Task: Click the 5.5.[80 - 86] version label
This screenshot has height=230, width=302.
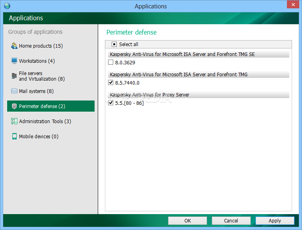Action: (x=130, y=103)
